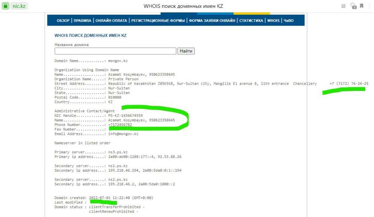374x217 pixels.
Task: Go to the ПРАВИЛА section
Action: click(x=82, y=21)
